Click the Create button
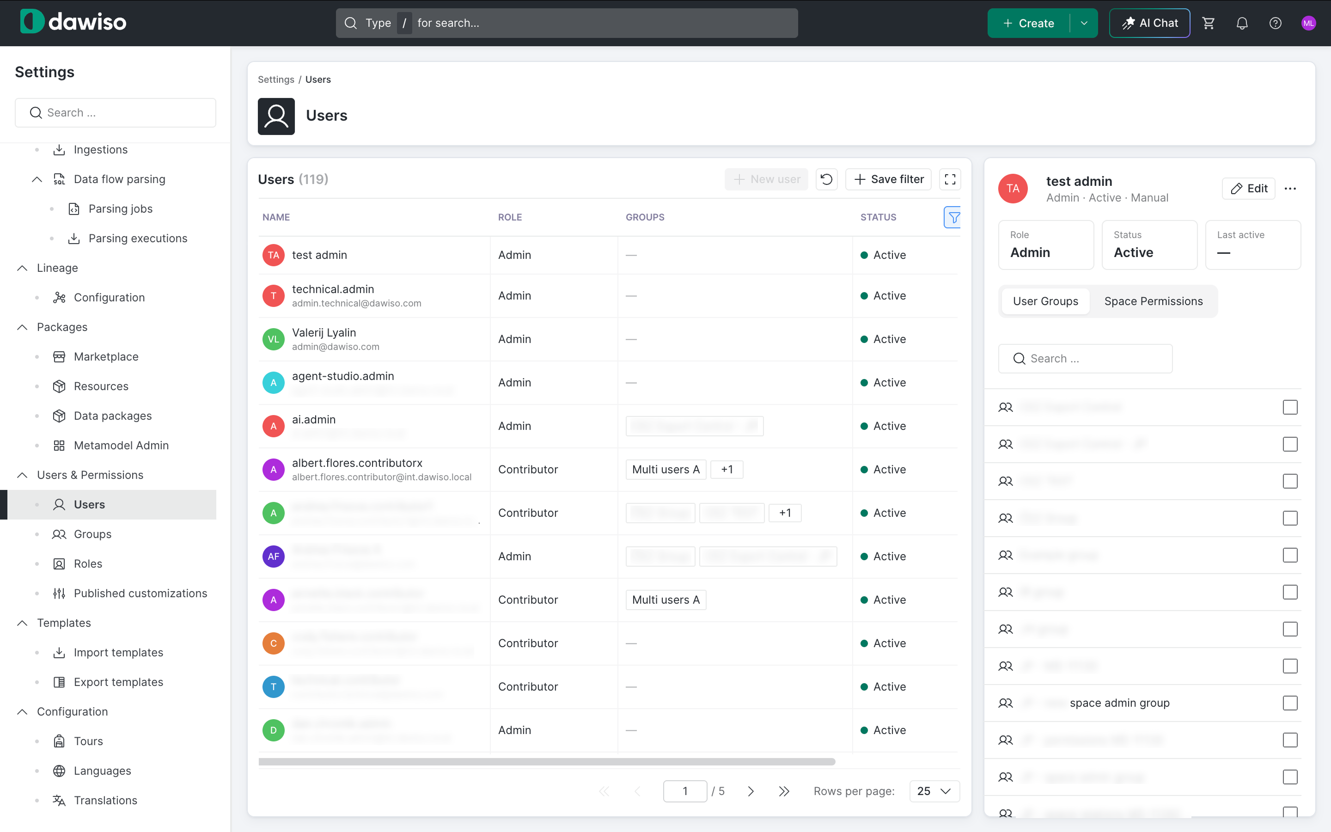This screenshot has height=832, width=1331. pyautogui.click(x=1028, y=23)
